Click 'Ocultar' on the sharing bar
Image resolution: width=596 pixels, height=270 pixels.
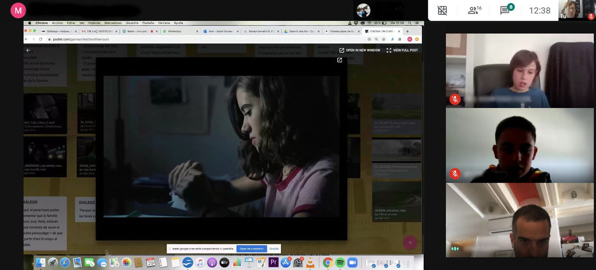pos(274,248)
